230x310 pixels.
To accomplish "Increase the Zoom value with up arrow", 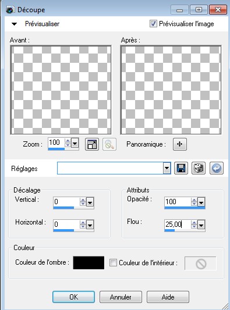I will [x=68, y=141].
